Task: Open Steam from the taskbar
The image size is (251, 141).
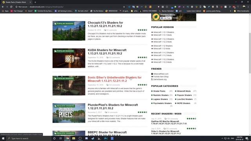Action: click(93, 138)
